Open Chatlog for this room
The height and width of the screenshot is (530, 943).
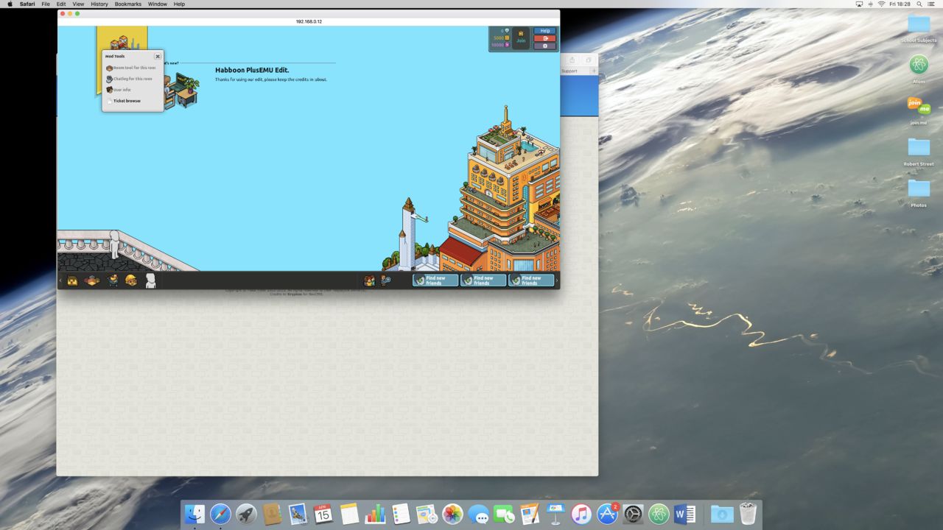click(x=130, y=79)
